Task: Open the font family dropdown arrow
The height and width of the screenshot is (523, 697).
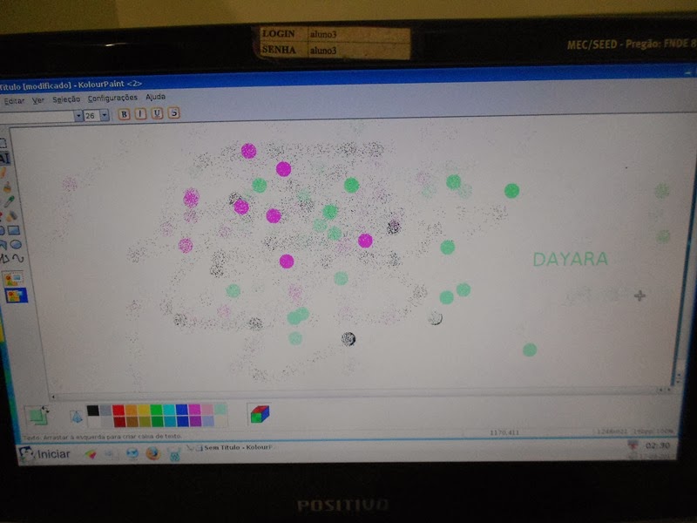Action: click(78, 116)
